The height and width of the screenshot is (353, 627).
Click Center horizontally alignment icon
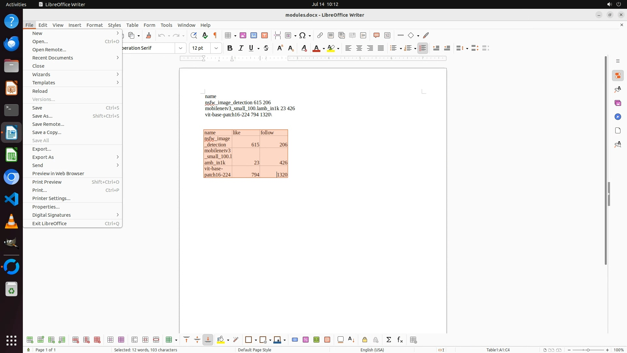359,48
